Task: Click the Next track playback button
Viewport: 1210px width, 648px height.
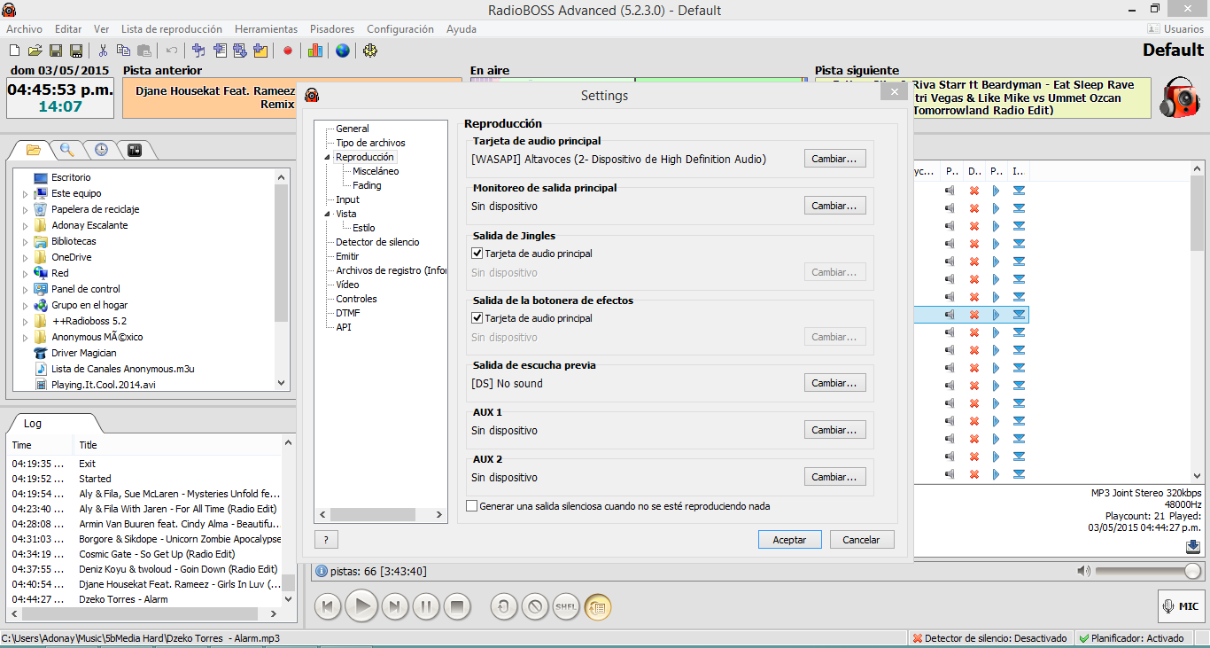Action: 395,607
